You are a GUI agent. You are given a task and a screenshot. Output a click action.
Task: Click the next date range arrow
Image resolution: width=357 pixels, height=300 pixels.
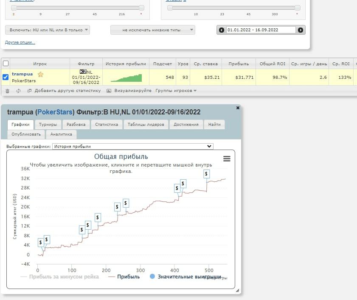[300, 30]
